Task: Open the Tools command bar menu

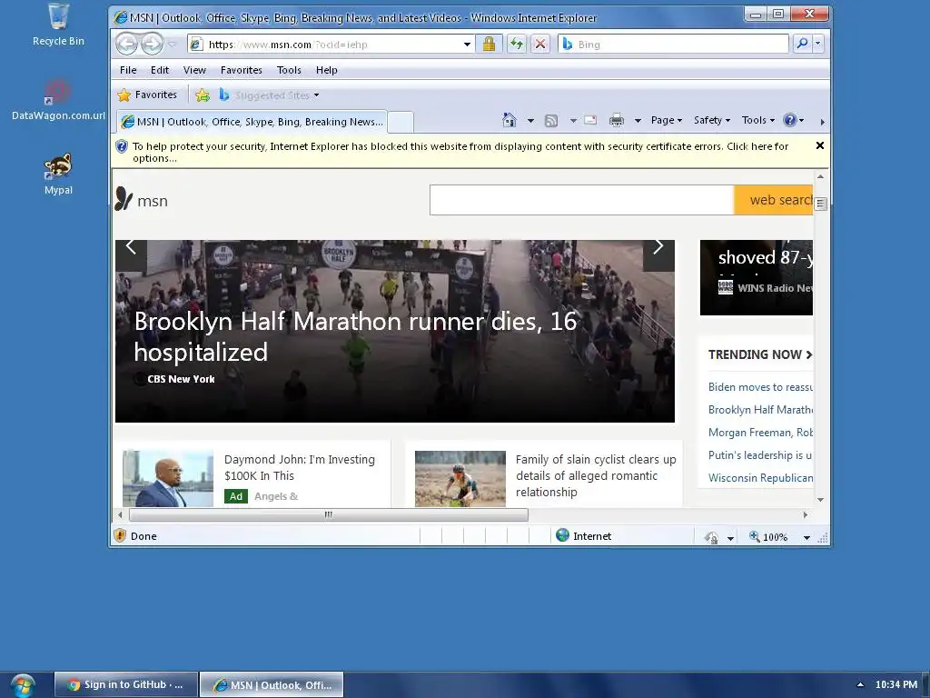Action: click(758, 120)
